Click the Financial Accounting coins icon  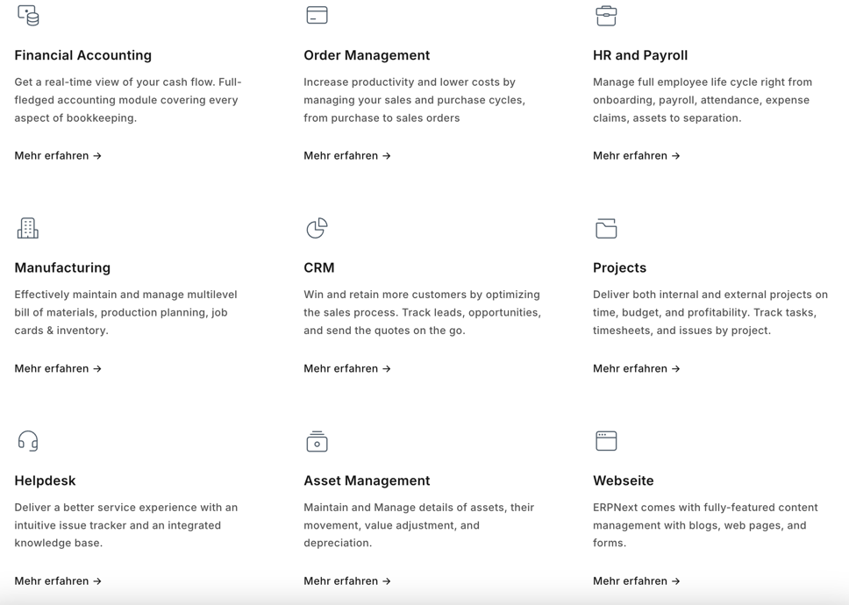(x=28, y=15)
